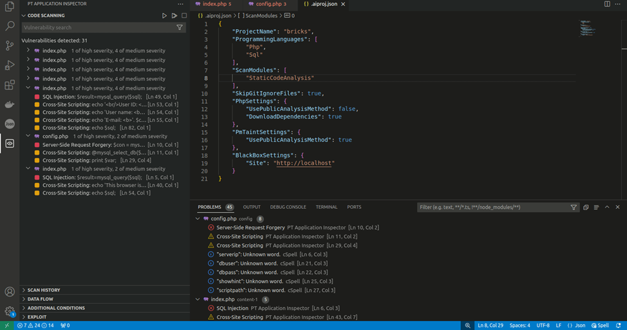Click the Vulnerability search input field

coord(97,28)
